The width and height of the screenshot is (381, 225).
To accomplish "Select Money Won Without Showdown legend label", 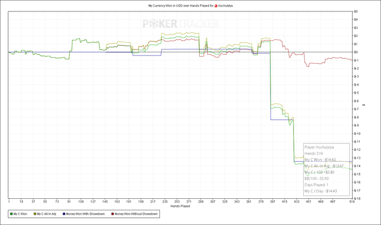I will (136, 214).
